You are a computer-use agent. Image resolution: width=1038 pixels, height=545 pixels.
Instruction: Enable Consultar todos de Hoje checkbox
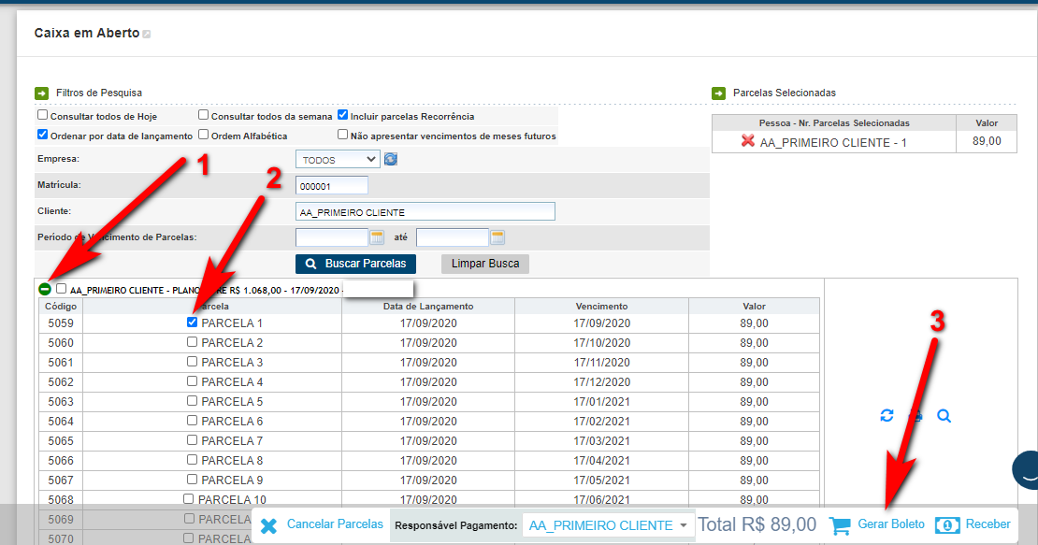[42, 116]
